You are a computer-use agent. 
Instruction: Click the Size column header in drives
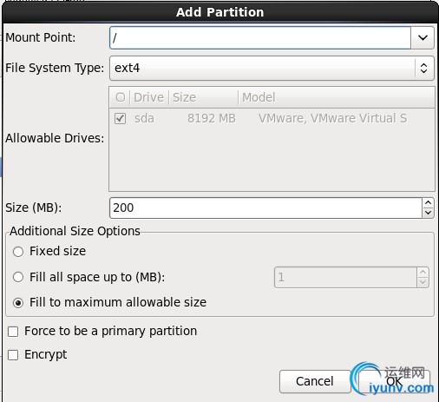pos(203,97)
